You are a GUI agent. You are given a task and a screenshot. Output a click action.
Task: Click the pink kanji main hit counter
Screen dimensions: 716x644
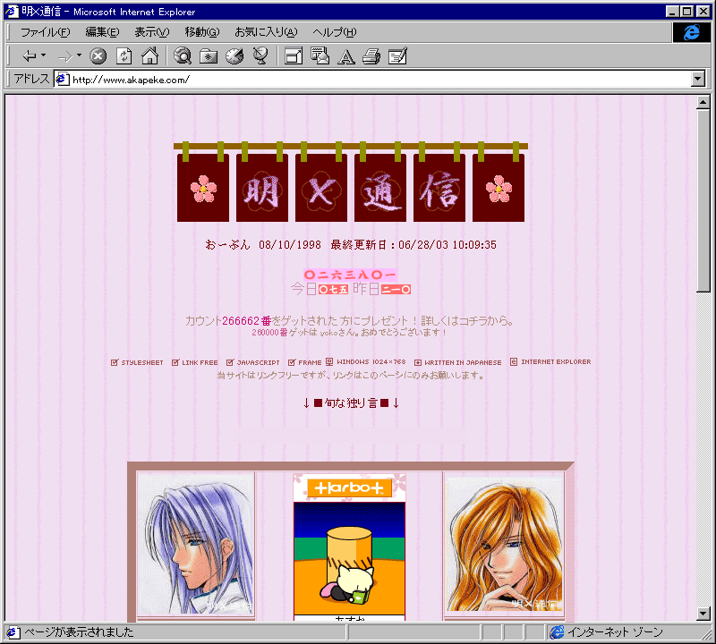click(350, 275)
